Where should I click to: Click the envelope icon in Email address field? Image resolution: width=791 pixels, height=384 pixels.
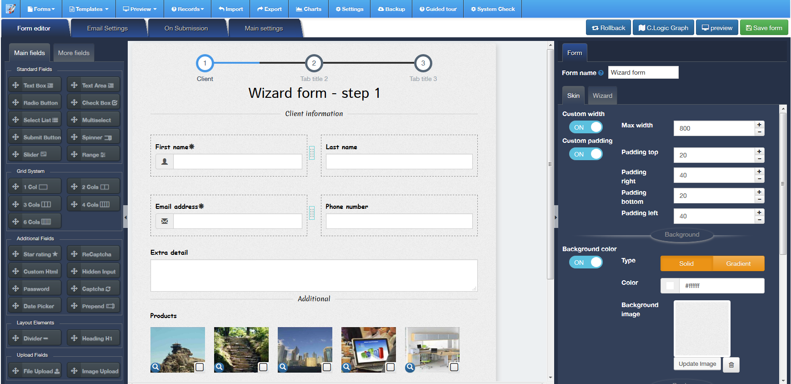click(x=165, y=221)
